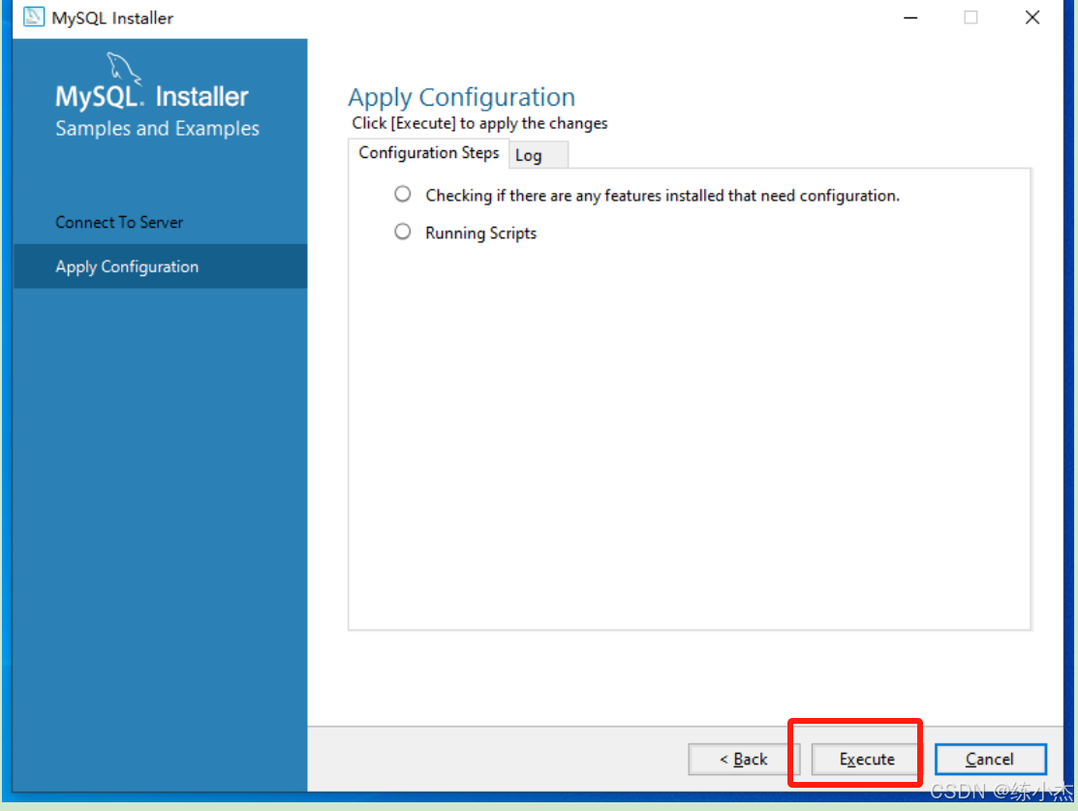1078x811 pixels.
Task: Minimize the MySQL Installer window
Action: tap(910, 17)
